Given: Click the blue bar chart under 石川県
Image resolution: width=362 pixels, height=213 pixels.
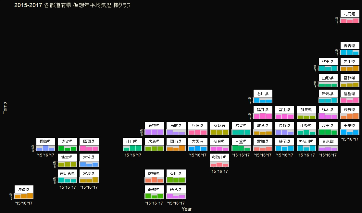Looking at the screenshot, I should pyautogui.click(x=263, y=100).
